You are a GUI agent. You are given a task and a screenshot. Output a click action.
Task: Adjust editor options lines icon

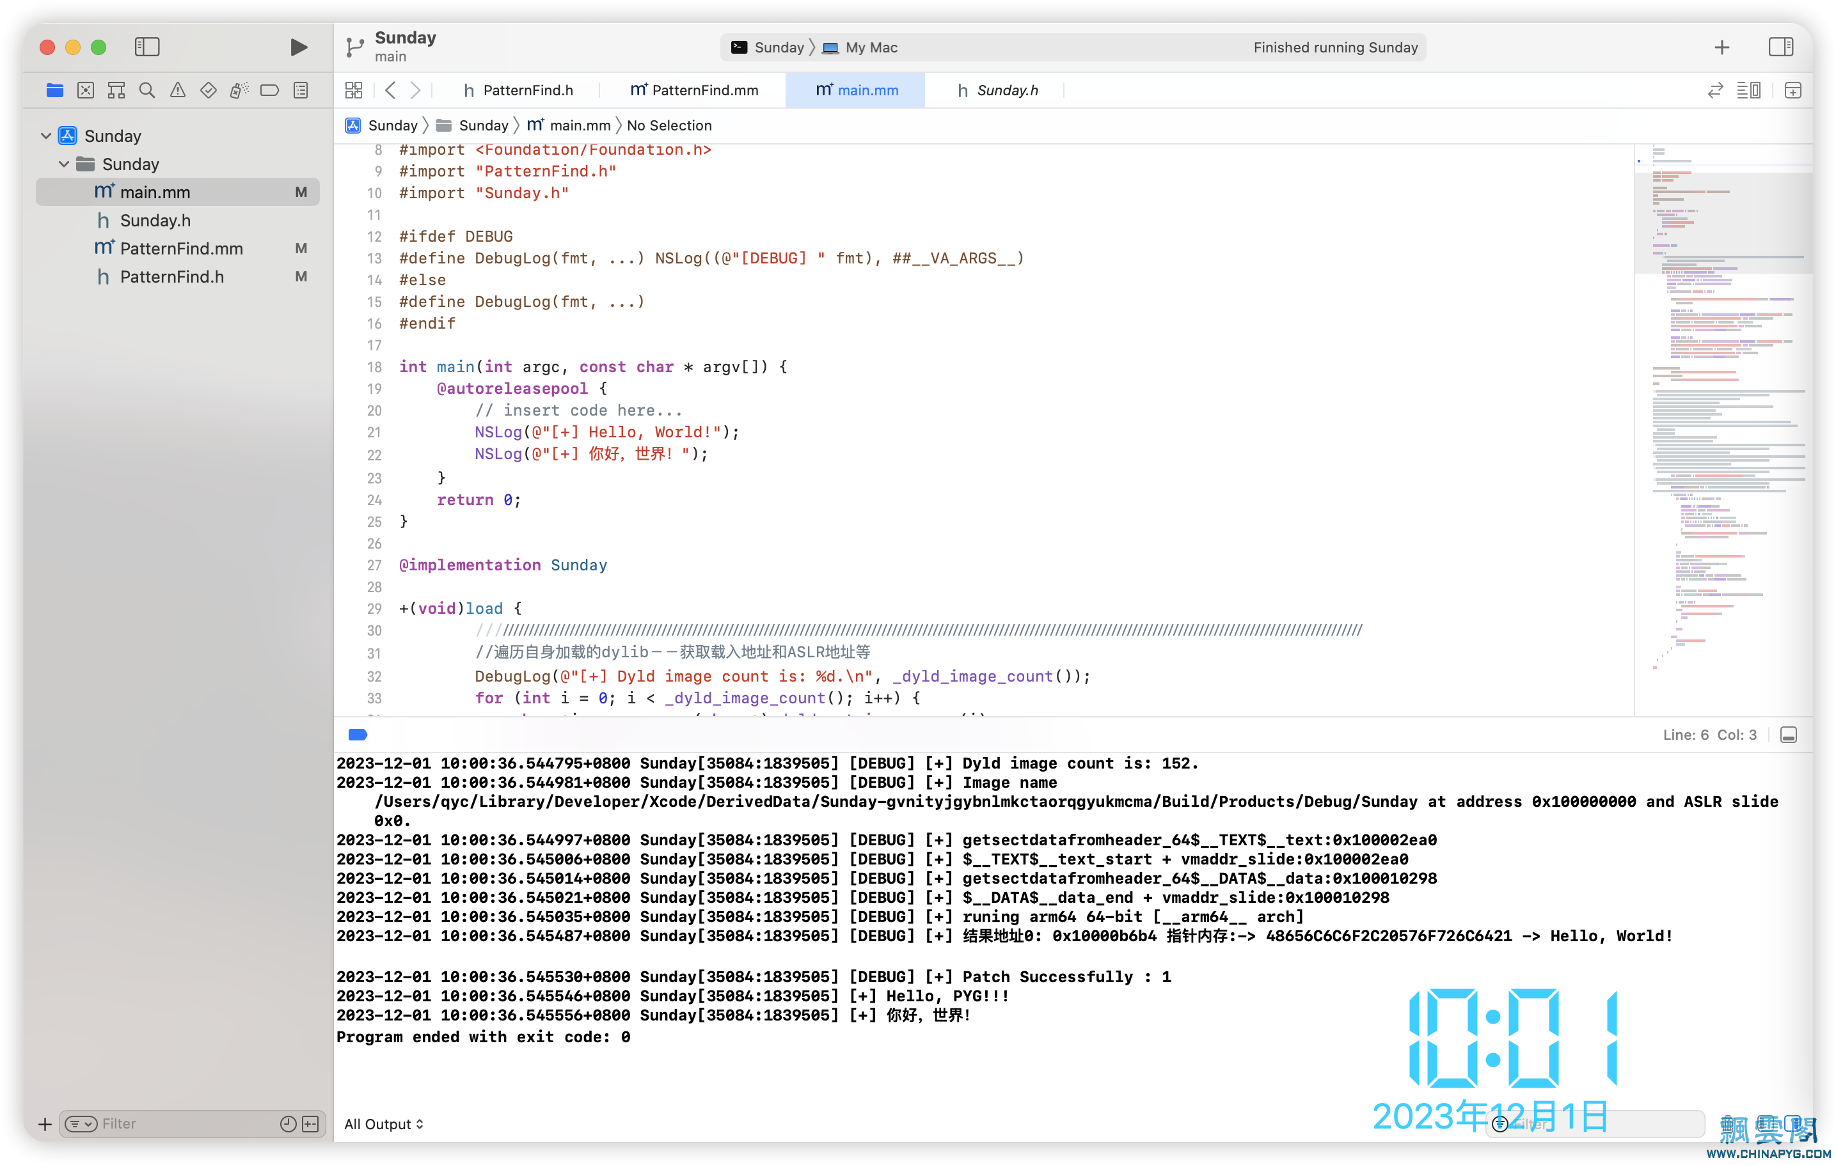click(x=1748, y=90)
